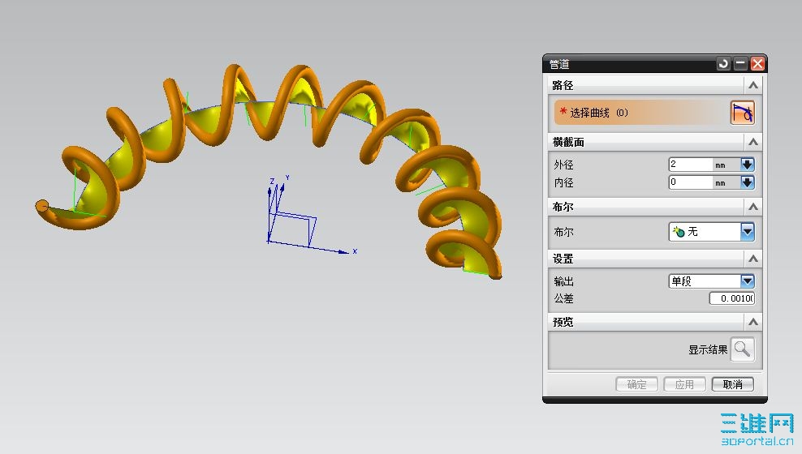Collapse the 设置 section
This screenshot has height=454, width=802.
tap(753, 259)
